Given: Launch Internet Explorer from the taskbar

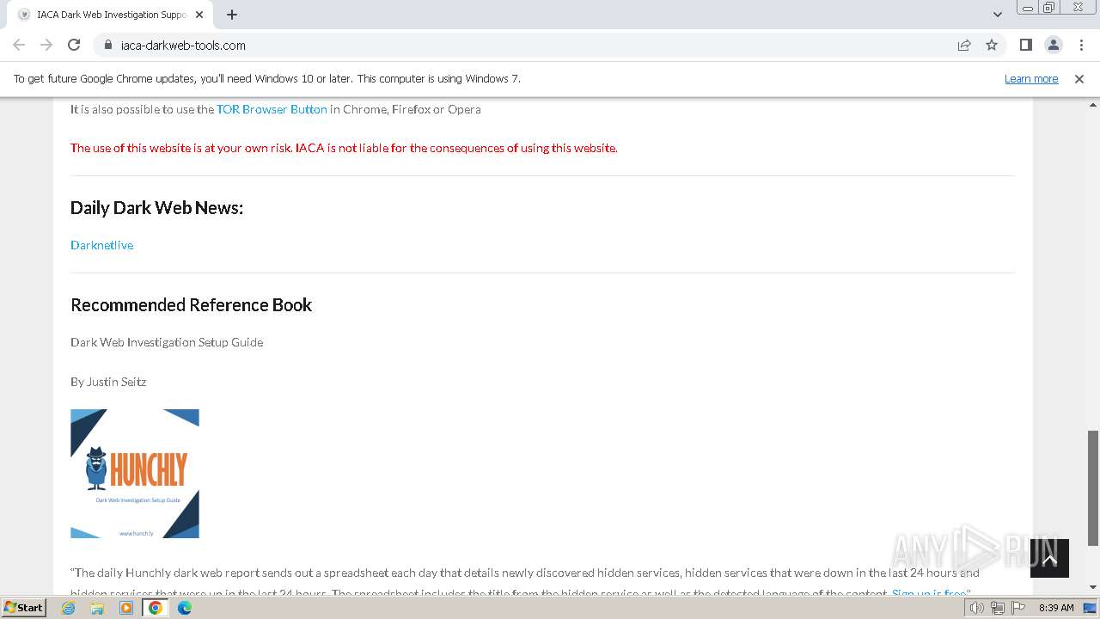Looking at the screenshot, I should pyautogui.click(x=69, y=608).
